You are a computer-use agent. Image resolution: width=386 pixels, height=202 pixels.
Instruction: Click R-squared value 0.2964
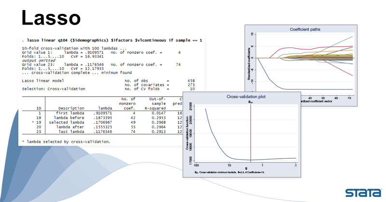(159, 127)
